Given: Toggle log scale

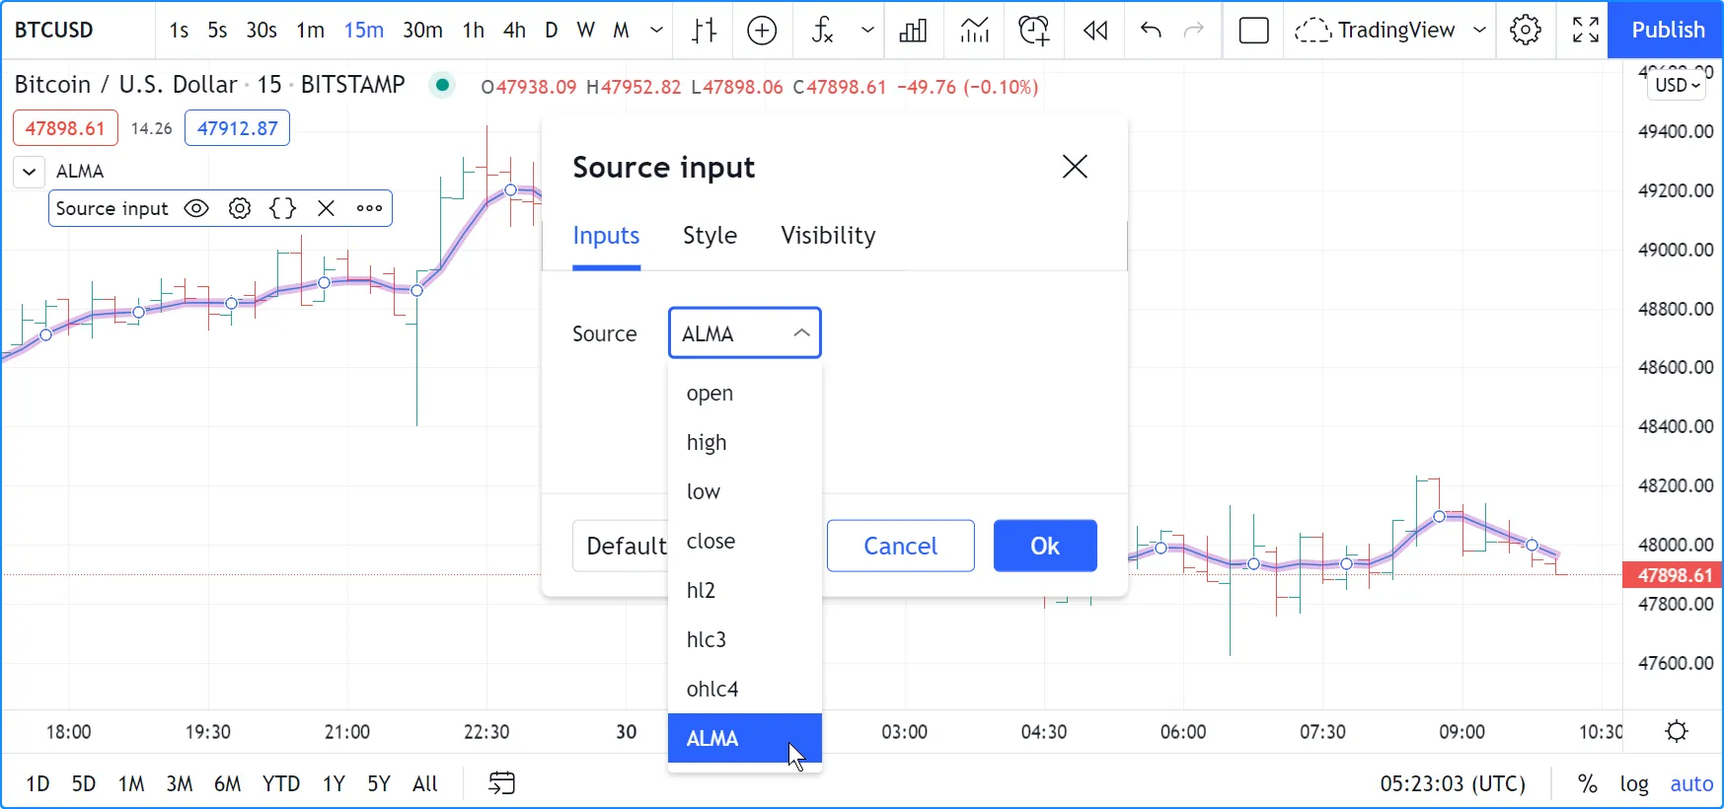Looking at the screenshot, I should tap(1633, 784).
